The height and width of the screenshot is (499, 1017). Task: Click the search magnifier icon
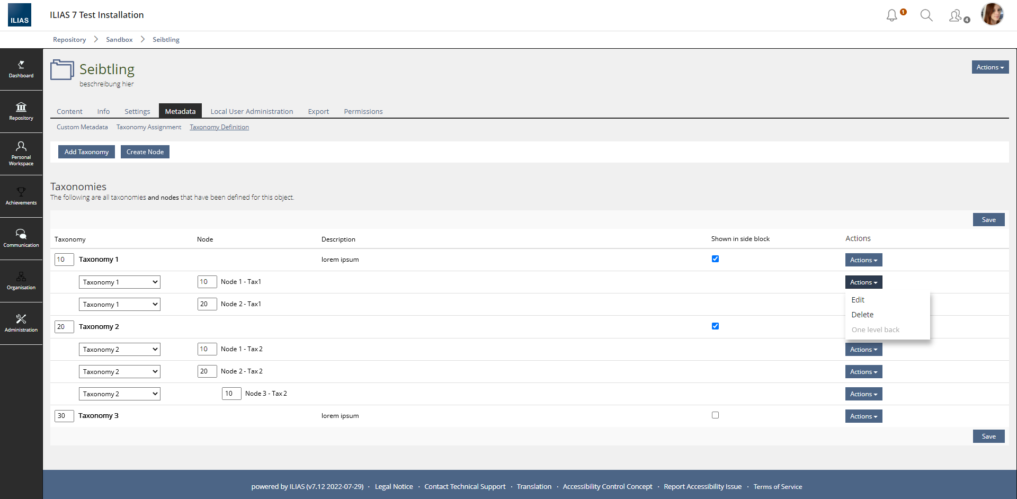coord(926,15)
